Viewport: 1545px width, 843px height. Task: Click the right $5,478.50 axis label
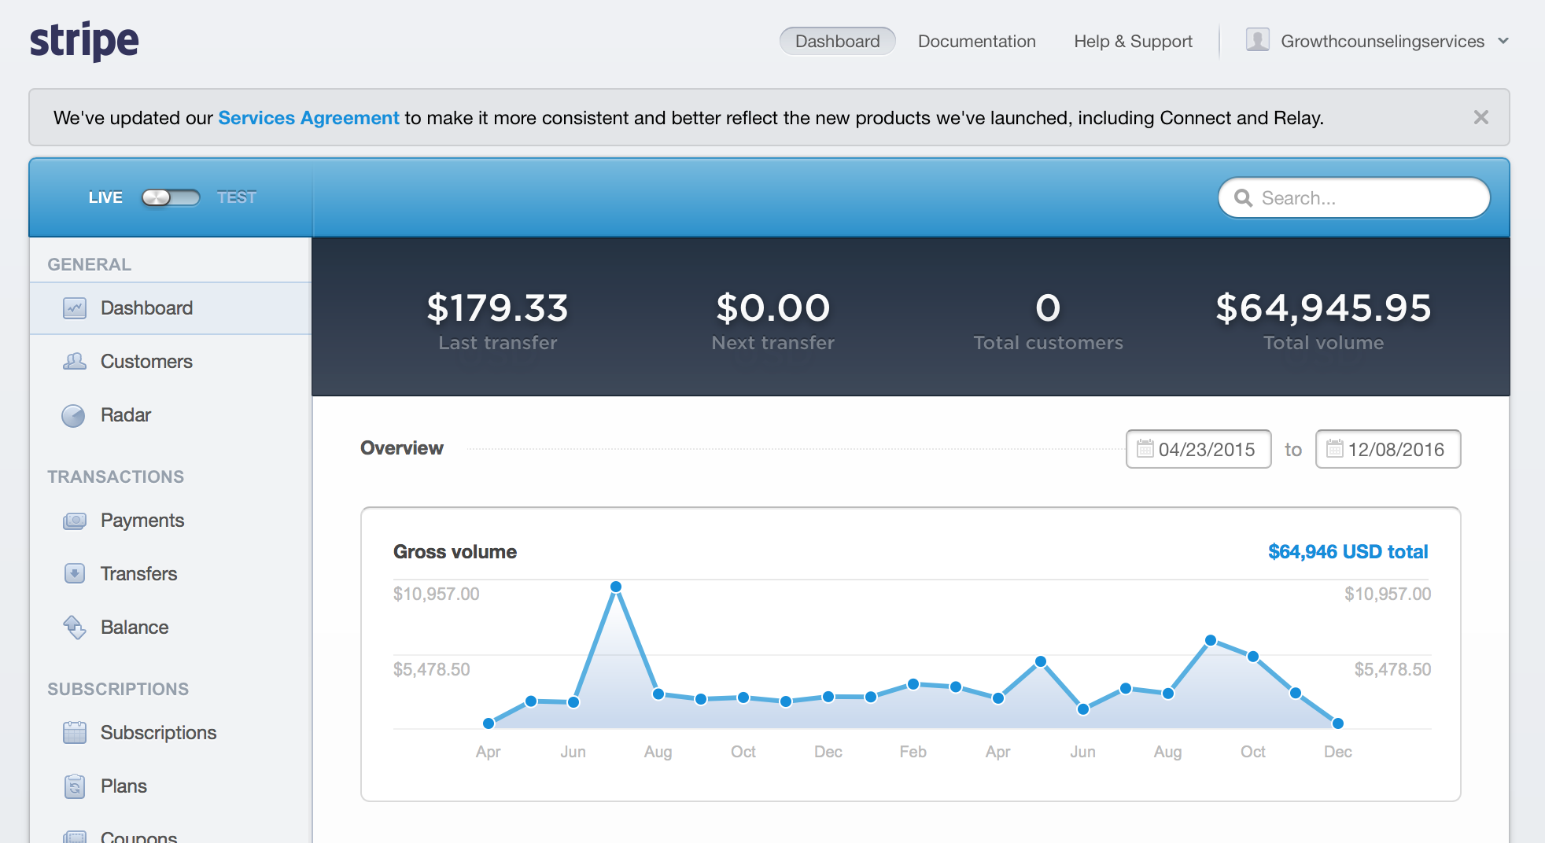pos(1392,669)
